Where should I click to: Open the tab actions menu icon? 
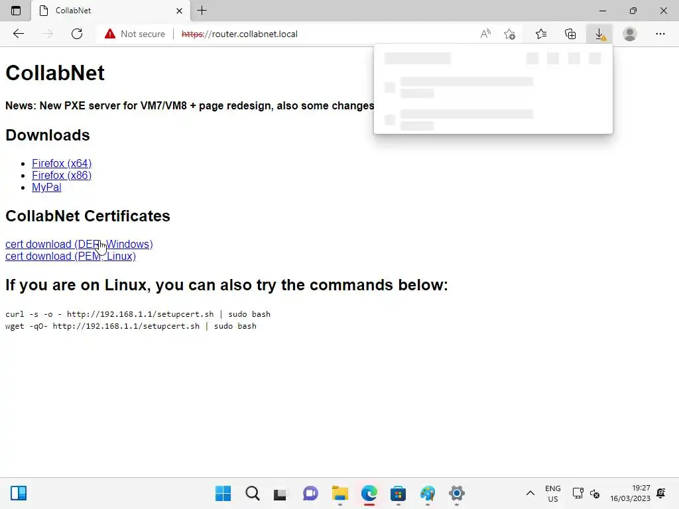[16, 11]
